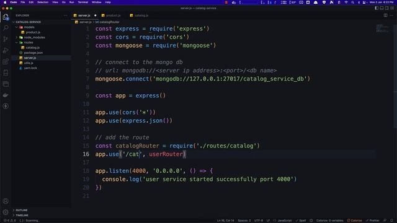This screenshot has width=397, height=223.
Task: Click userRouter on line 16
Action: 166,154
